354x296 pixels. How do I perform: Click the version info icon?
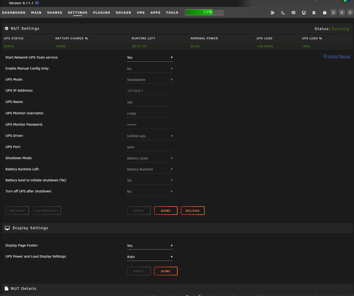tap(37, 3)
